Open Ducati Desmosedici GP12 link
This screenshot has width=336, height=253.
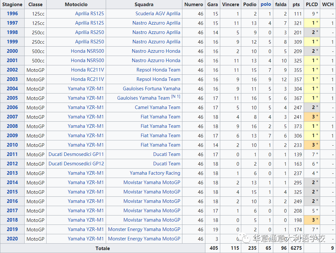[76, 164]
